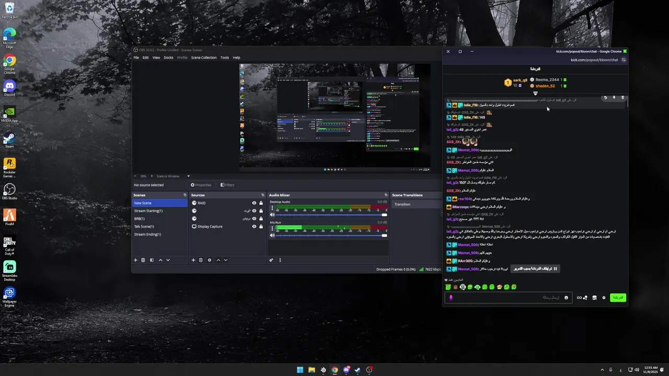This screenshot has width=669, height=376.
Task: Click reply arrow on hovered chat message
Action: pyautogui.click(x=605, y=98)
